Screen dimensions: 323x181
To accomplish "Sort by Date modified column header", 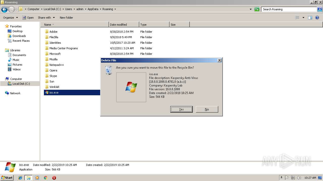I will point(124,25).
